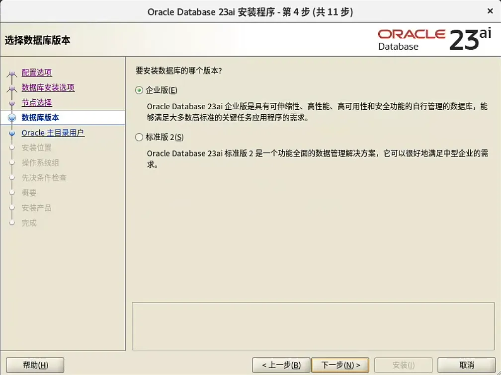Viewport: 501px width, 375px height.
Task: Click the grey circle icon beside 概要
Action: click(x=11, y=193)
